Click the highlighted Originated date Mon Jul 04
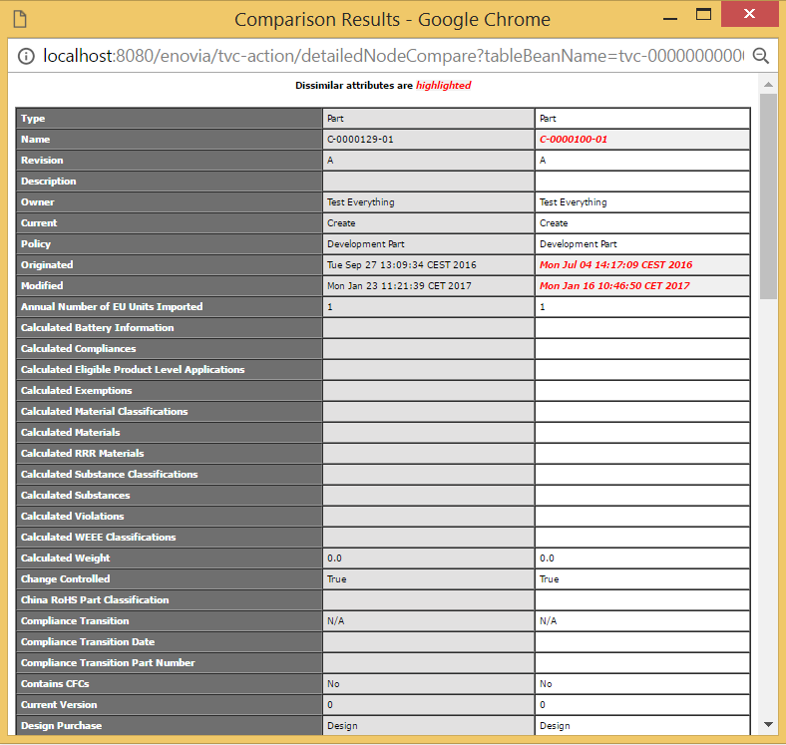Screen dimensions: 786x745 [x=614, y=265]
